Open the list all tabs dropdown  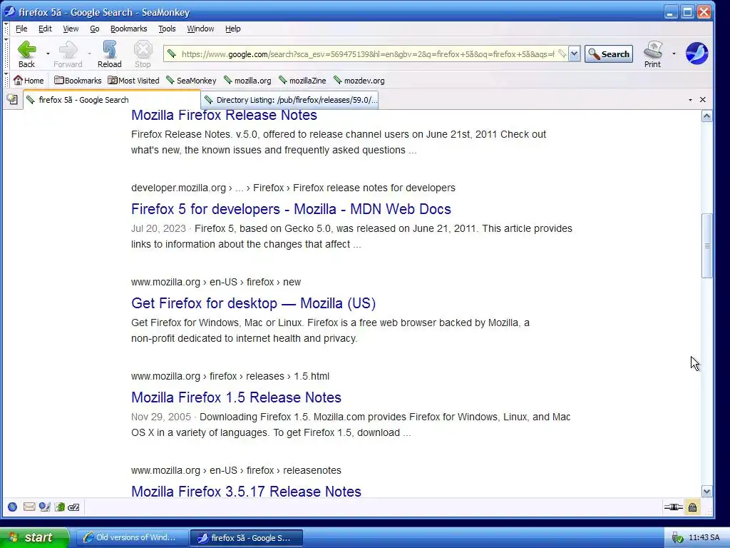pyautogui.click(x=690, y=100)
